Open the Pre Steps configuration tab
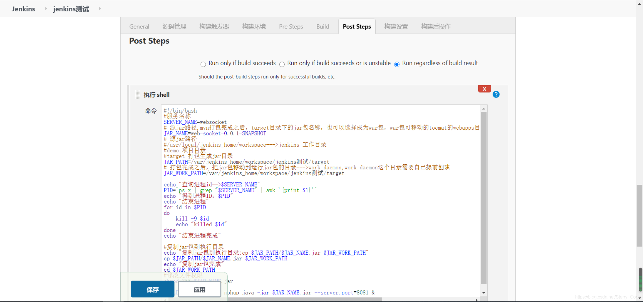 (x=291, y=26)
